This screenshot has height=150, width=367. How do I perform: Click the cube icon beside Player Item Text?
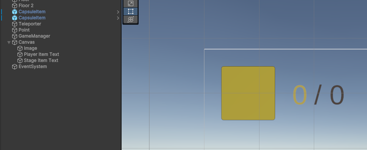pyautogui.click(x=20, y=54)
